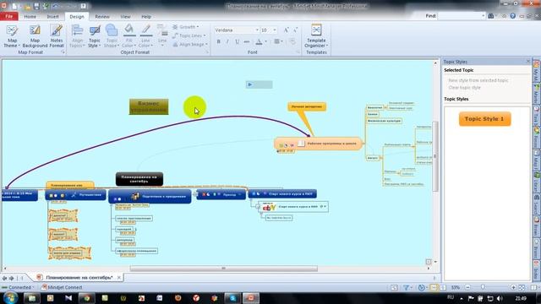Decrease the font size

pyautogui.click(x=295, y=30)
